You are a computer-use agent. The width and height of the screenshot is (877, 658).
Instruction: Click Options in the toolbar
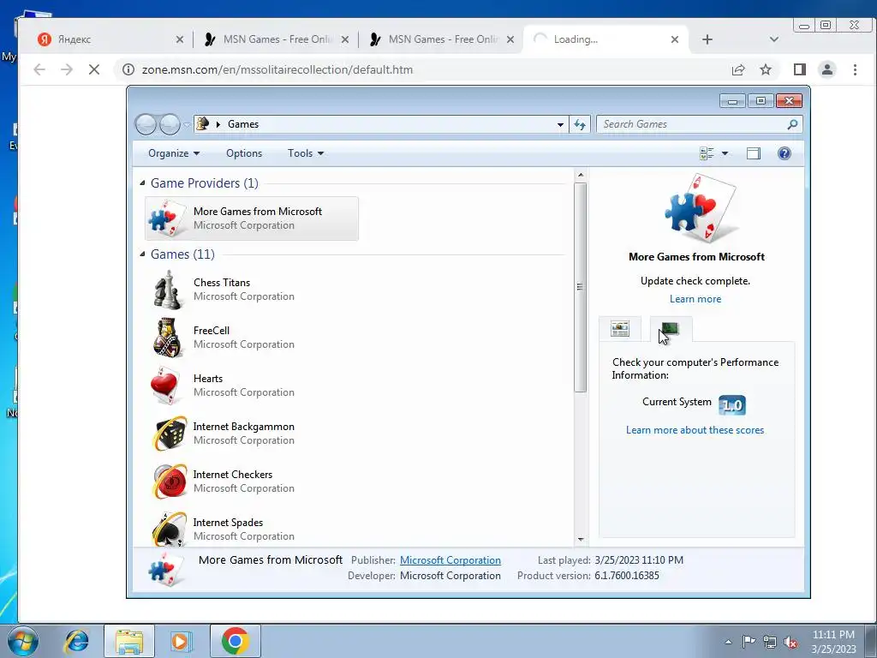point(244,153)
